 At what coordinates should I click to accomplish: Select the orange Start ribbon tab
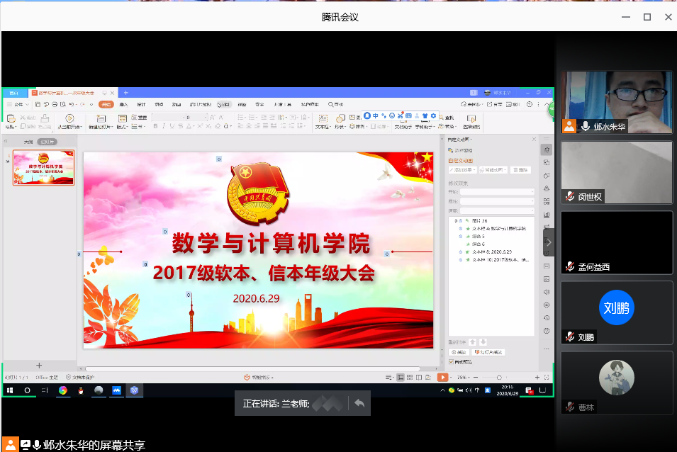tap(106, 104)
